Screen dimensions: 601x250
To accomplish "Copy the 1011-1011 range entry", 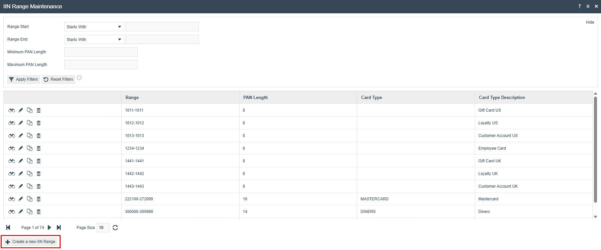I will (30, 110).
